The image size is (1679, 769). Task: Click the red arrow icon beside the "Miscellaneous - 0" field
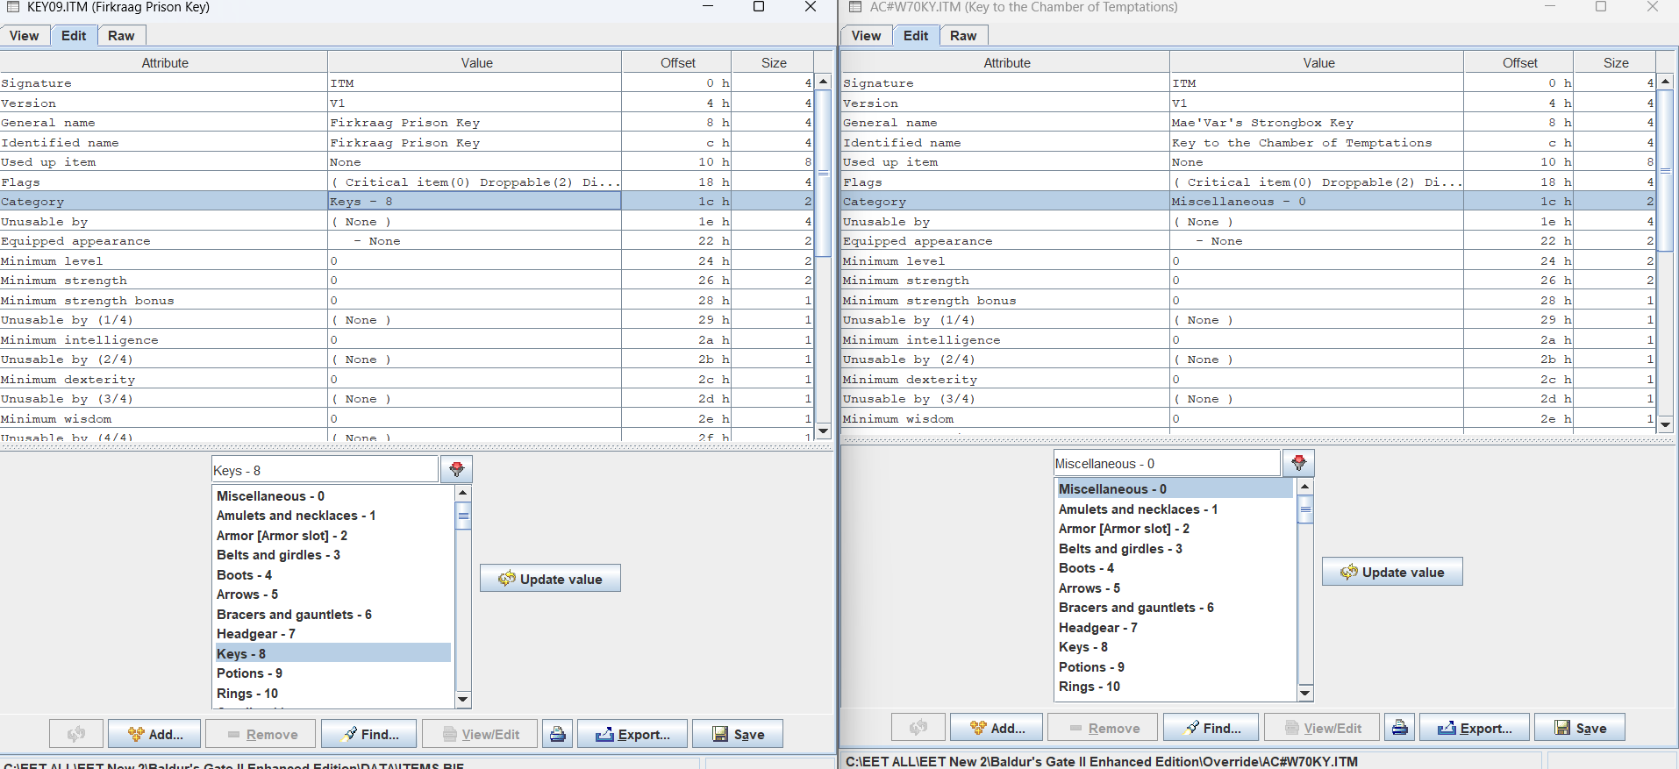coord(1298,463)
